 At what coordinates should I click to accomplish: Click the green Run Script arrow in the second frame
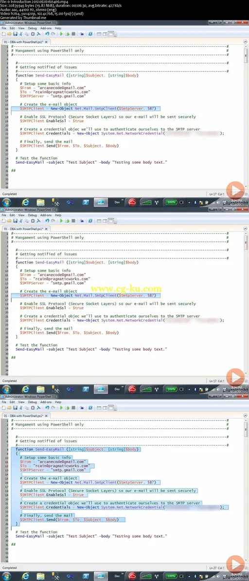61,221
